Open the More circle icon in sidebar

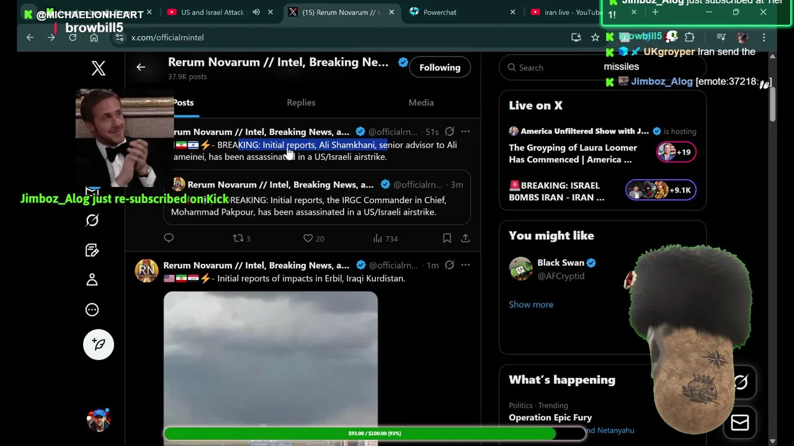92,310
